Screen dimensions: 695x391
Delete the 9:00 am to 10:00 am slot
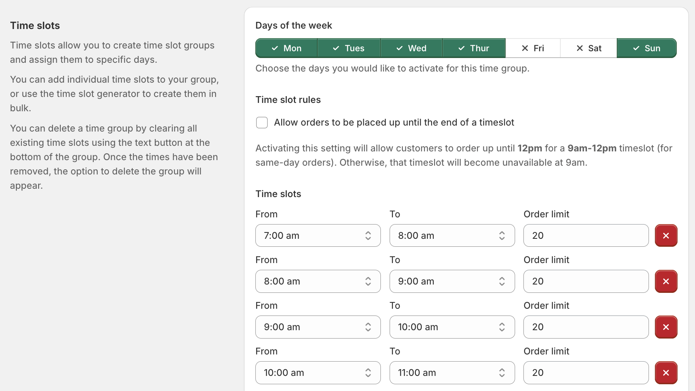click(x=666, y=327)
